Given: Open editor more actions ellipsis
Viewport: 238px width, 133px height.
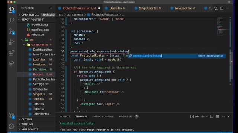Looking at the screenshot, I should click(228, 8).
